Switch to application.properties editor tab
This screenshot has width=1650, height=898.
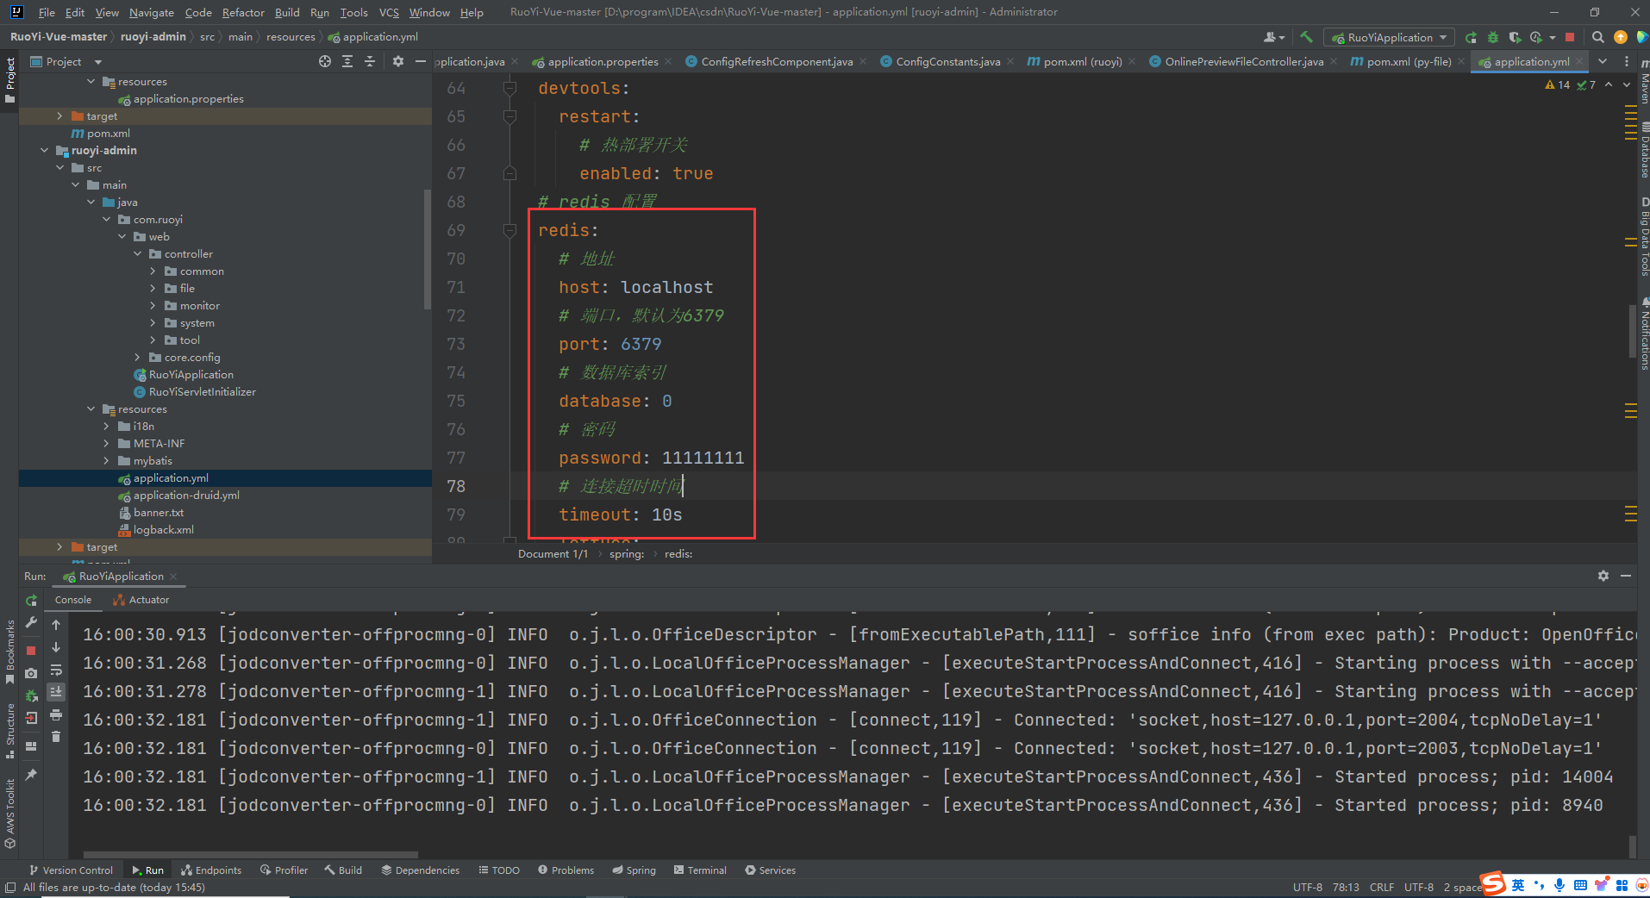click(603, 61)
